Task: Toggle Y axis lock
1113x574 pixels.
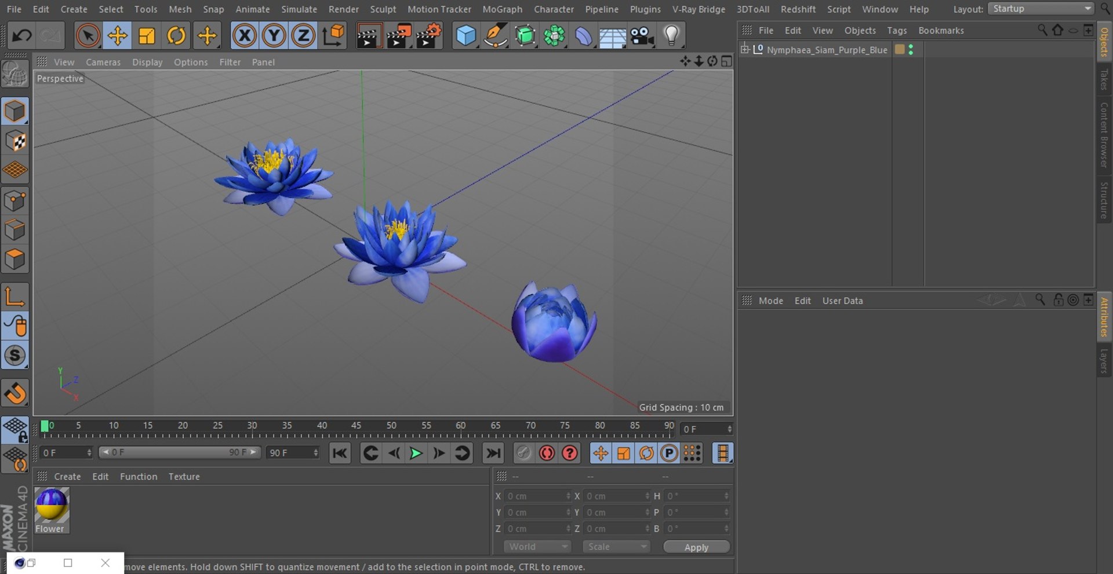Action: click(274, 36)
